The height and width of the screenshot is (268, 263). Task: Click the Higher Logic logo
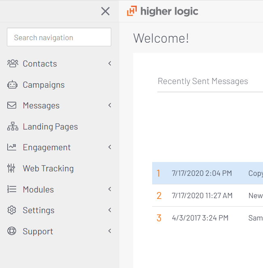[x=163, y=11]
